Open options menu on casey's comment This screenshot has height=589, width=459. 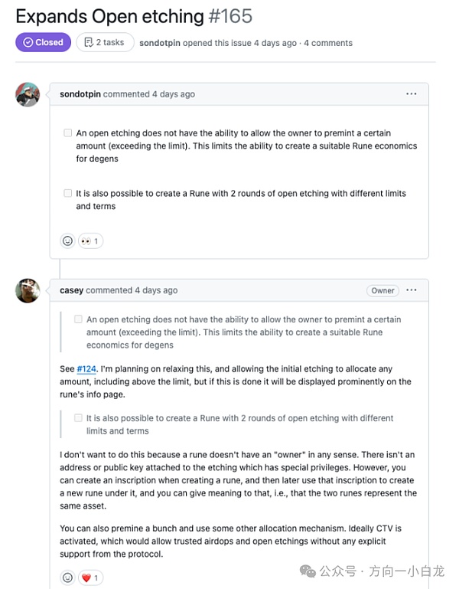coord(412,290)
